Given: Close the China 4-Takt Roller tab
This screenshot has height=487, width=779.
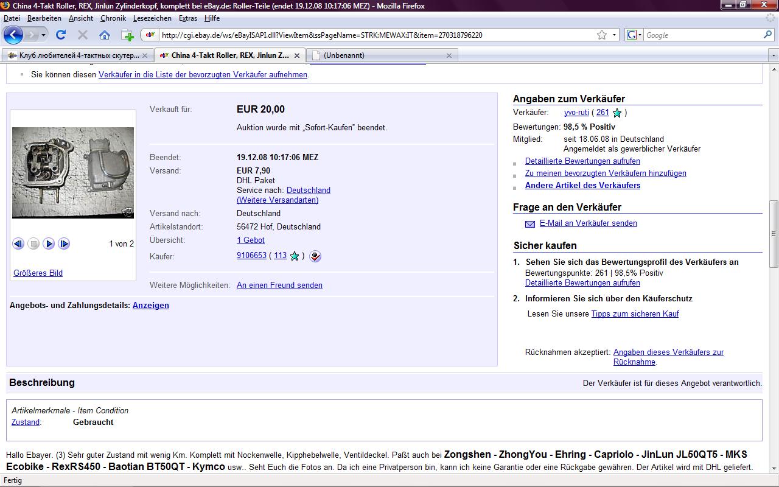Looking at the screenshot, I should point(297,55).
